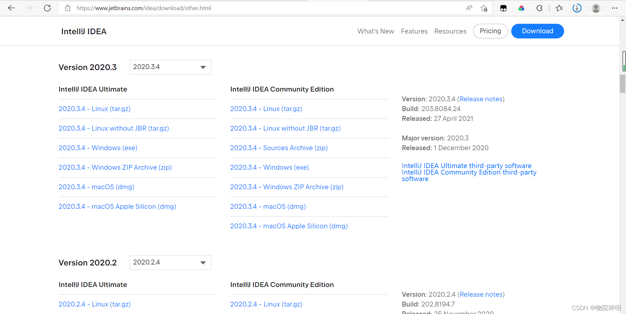Click the scrollbar up arrow
Image resolution: width=626 pixels, height=314 pixels.
pyautogui.click(x=622, y=20)
